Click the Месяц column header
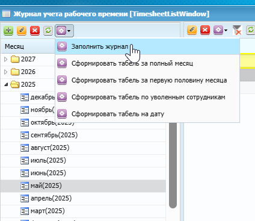The width and height of the screenshot is (255, 221). [x=28, y=46]
